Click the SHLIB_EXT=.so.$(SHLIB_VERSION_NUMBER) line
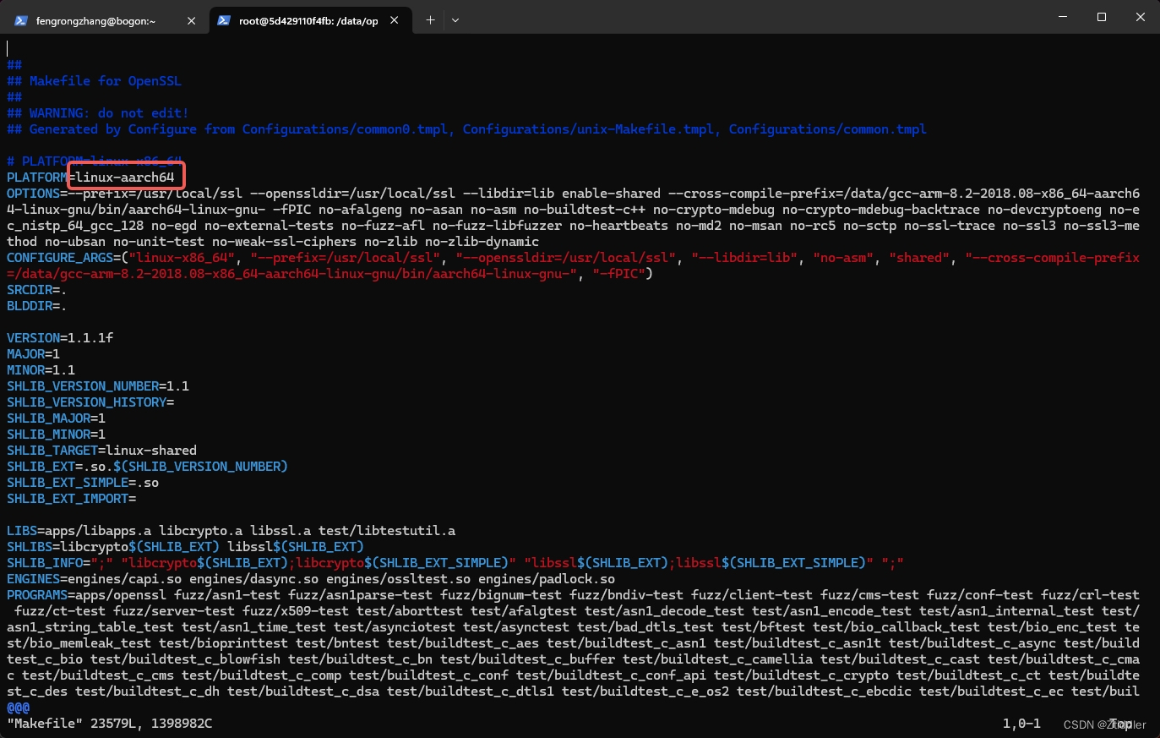 click(x=147, y=467)
